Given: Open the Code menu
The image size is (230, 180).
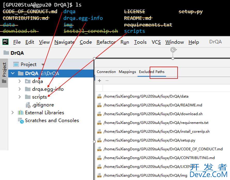Looking at the screenshot, I should pos(86,42).
